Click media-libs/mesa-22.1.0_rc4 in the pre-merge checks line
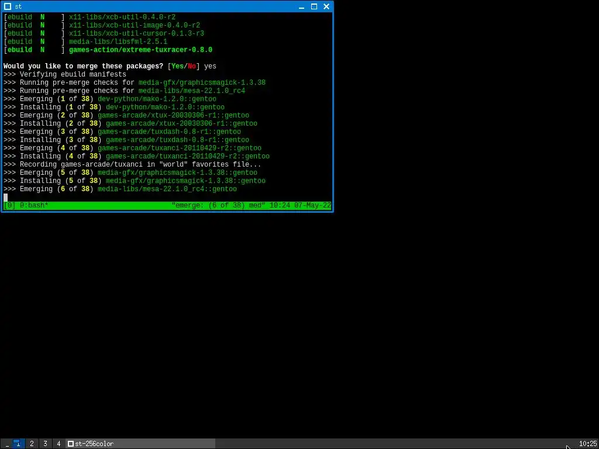The width and height of the screenshot is (599, 449). tap(192, 91)
